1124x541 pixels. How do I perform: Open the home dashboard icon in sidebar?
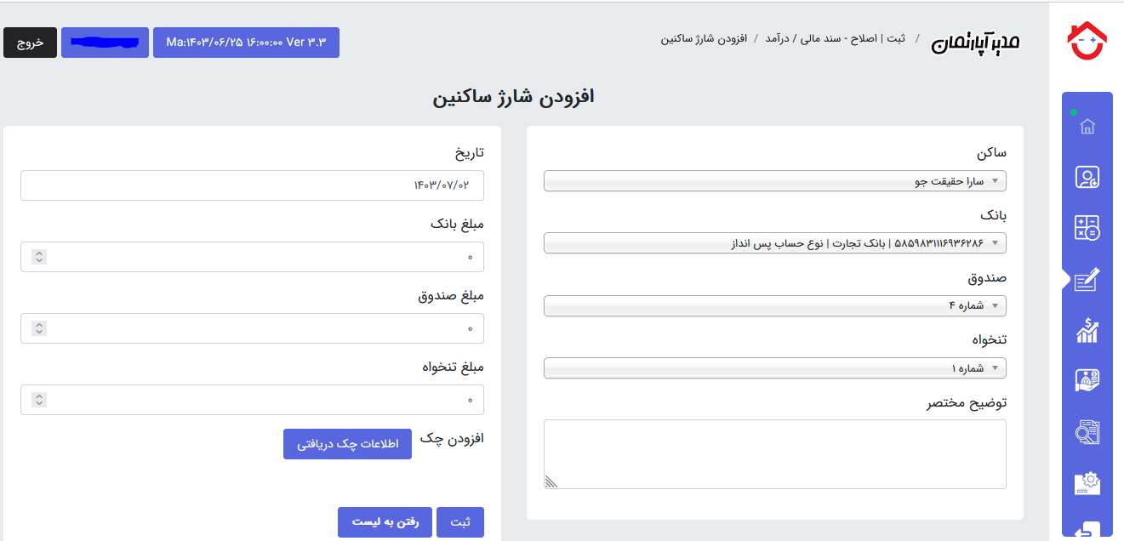[x=1087, y=127]
